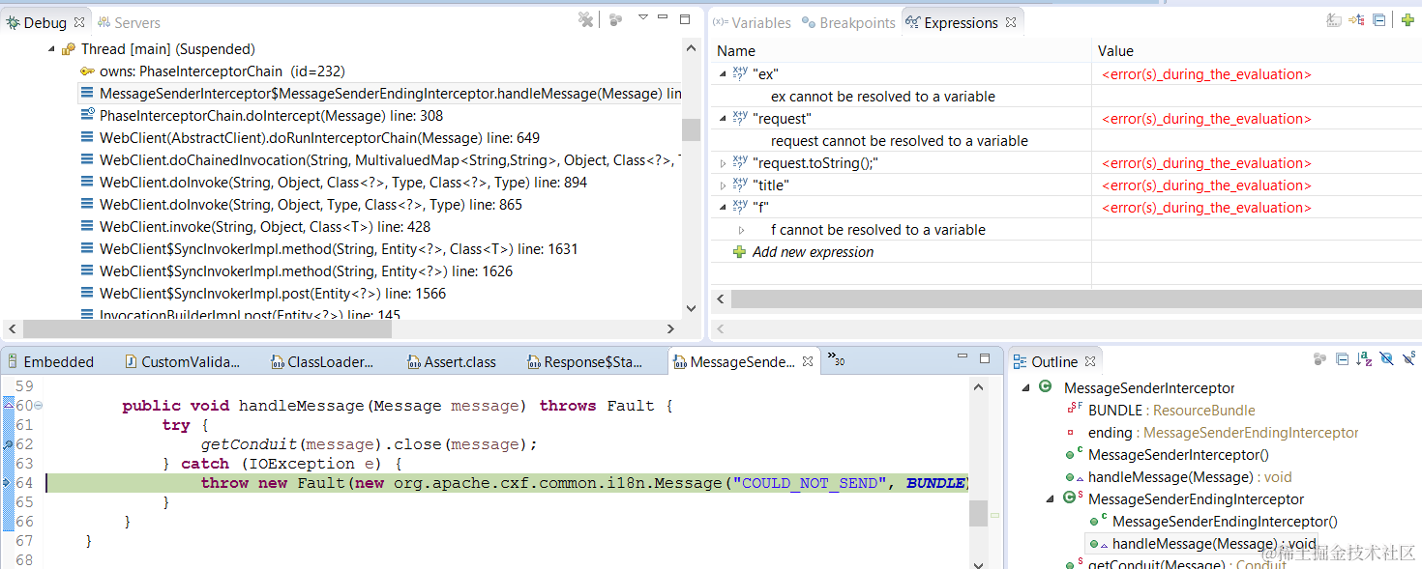
Task: Click instruction pointer marker at line 64
Action: coord(8,482)
